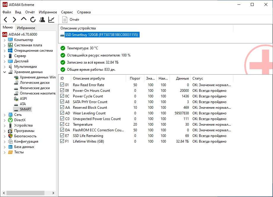Select the ATA tree item
This screenshot has height=197, width=273.
(23, 104)
